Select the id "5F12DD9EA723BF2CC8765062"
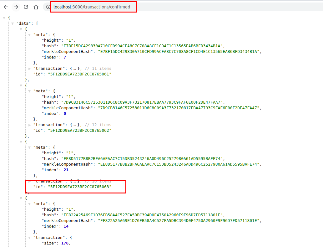The image size is (323, 247). tap(80, 130)
